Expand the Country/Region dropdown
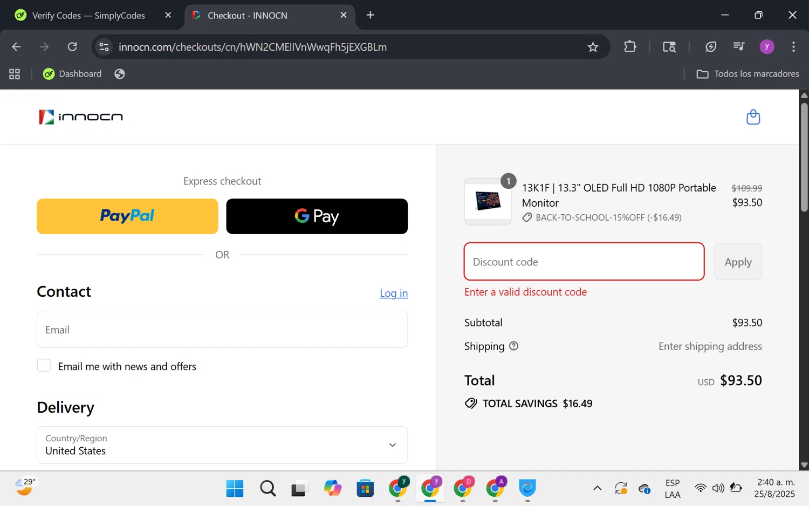This screenshot has width=809, height=506. point(222,445)
